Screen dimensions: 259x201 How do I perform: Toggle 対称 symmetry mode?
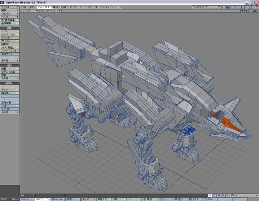73,199
